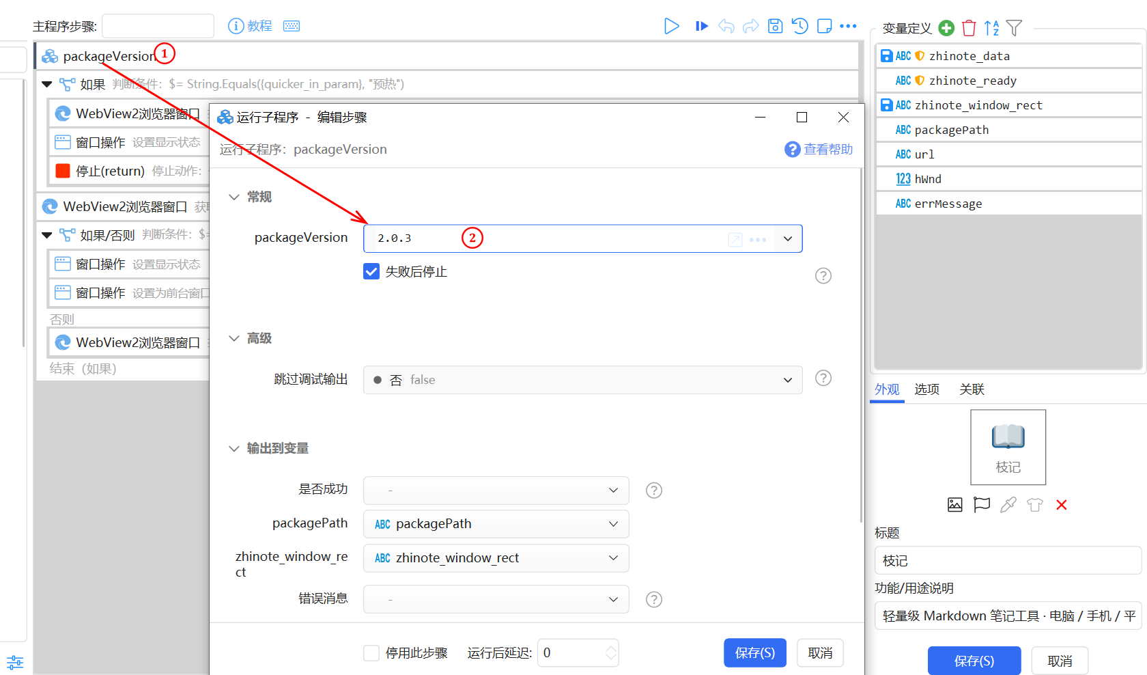Click the 标题 field containing 栈记
This screenshot has height=675, width=1147.
tap(1008, 560)
